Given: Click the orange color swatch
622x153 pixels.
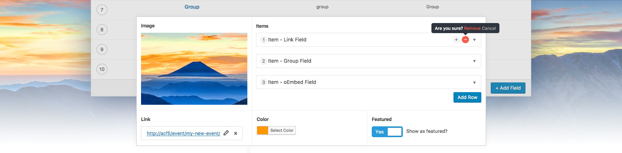Looking at the screenshot, I should (x=263, y=130).
